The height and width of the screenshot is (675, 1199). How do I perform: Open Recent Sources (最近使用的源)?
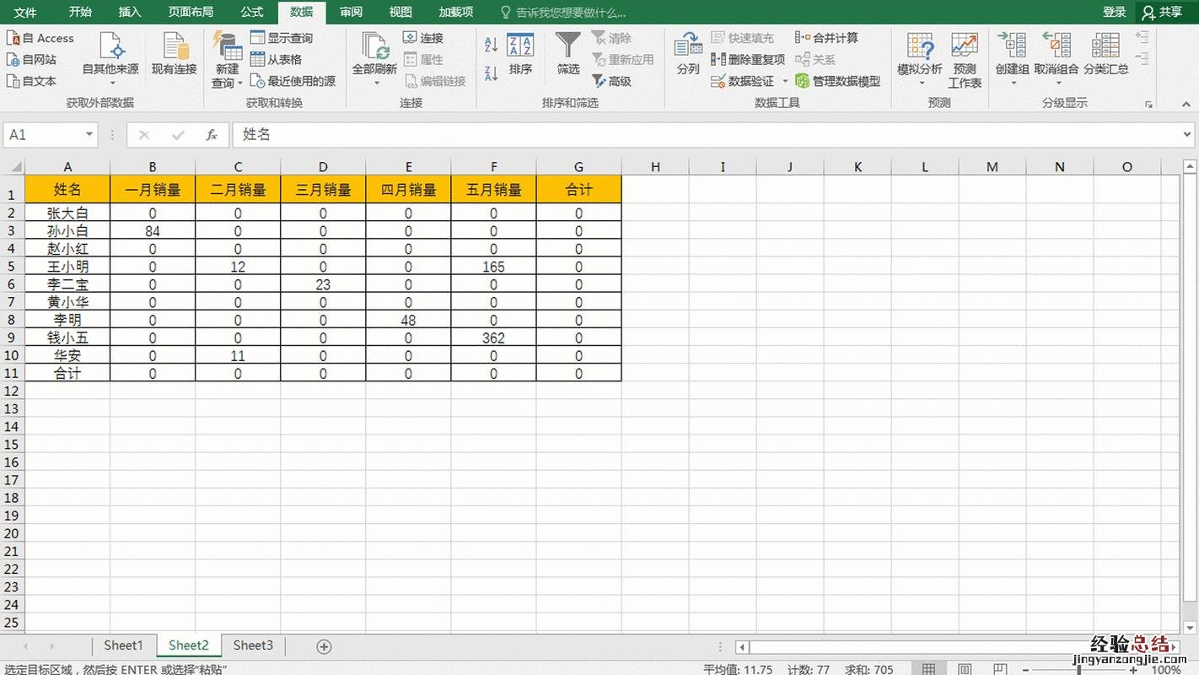(293, 81)
